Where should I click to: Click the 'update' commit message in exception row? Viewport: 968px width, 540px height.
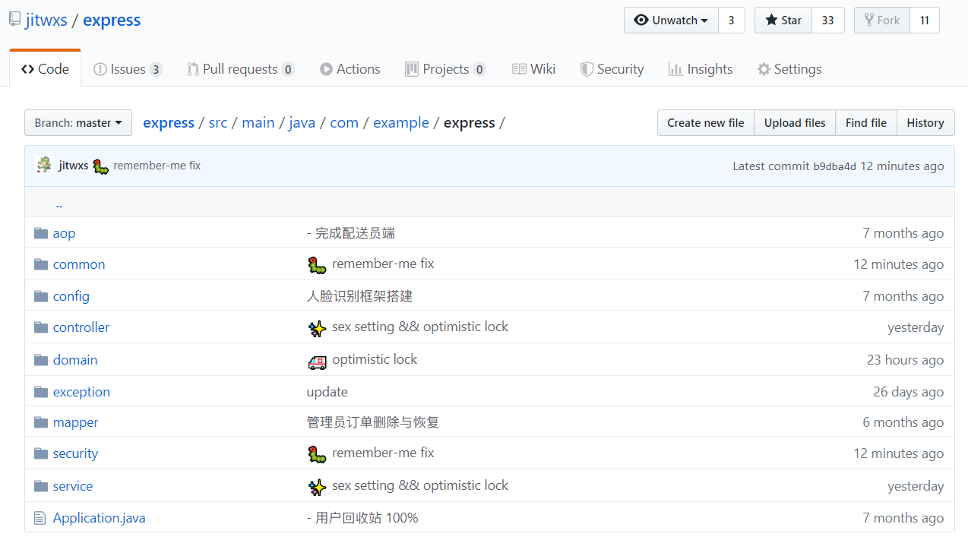[x=327, y=392]
